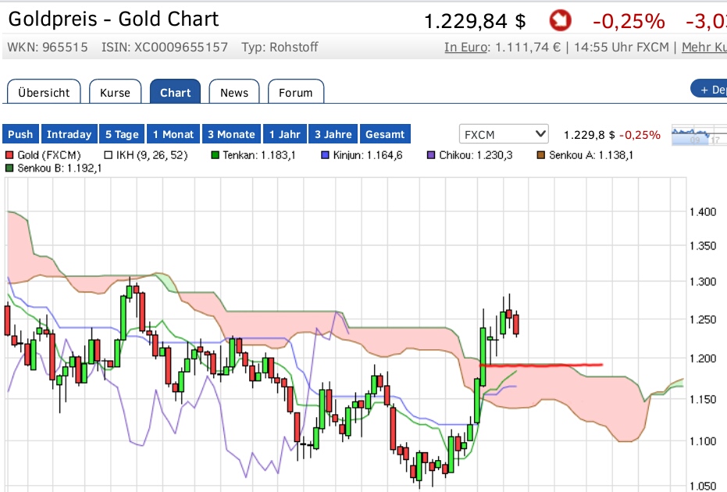Switch to the Übersicht tab
Viewport: 727px width, 492px height.
click(44, 92)
